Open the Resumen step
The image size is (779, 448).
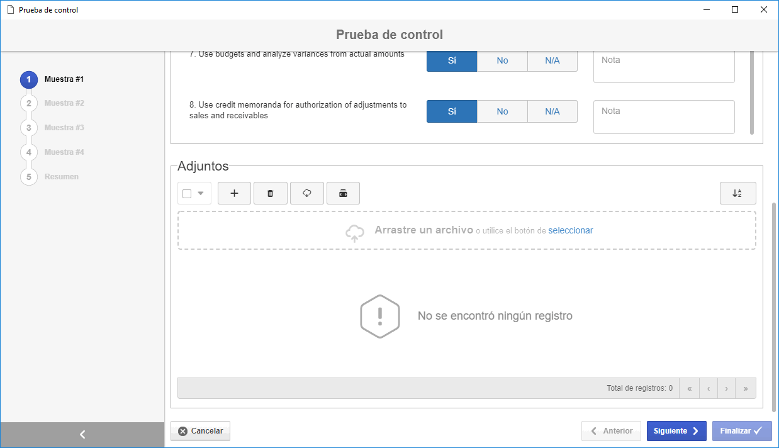pyautogui.click(x=62, y=176)
